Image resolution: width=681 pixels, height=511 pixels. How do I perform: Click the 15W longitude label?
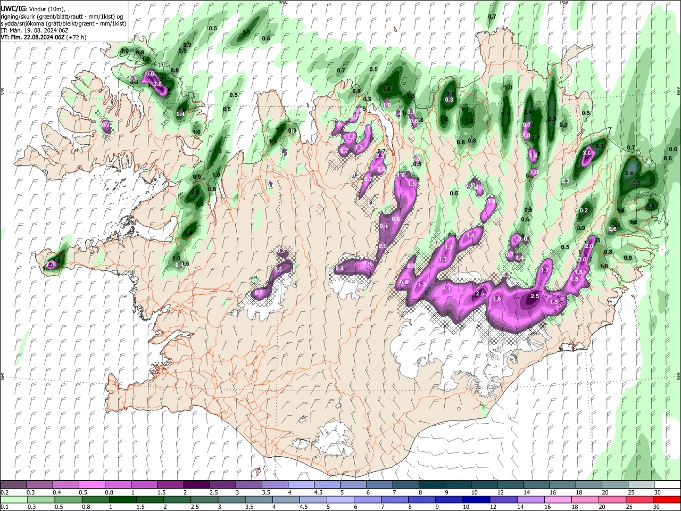coord(563,3)
